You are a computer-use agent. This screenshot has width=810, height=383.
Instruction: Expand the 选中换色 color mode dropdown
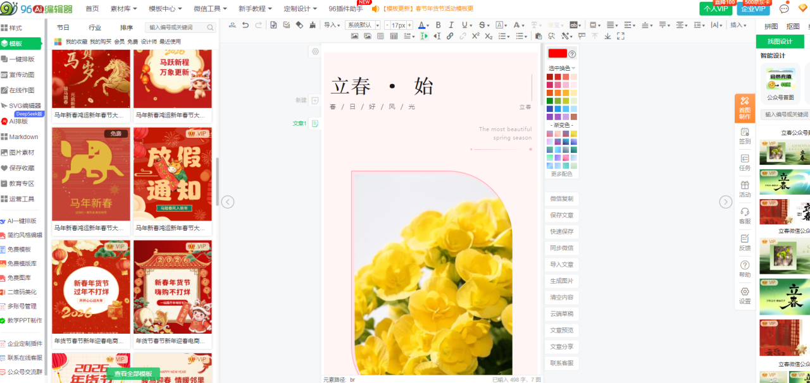(561, 68)
